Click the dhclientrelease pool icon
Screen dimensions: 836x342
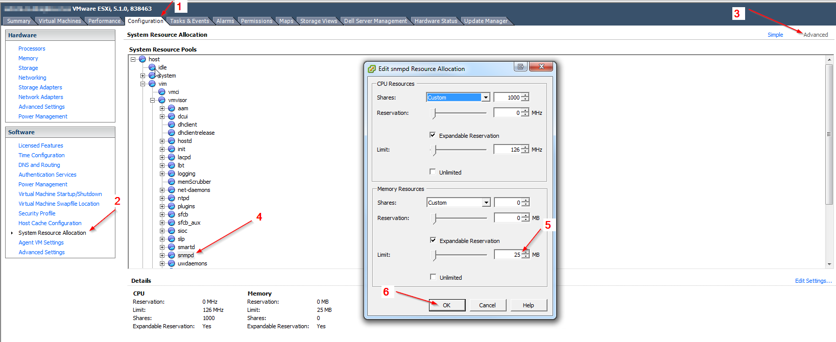coord(172,133)
